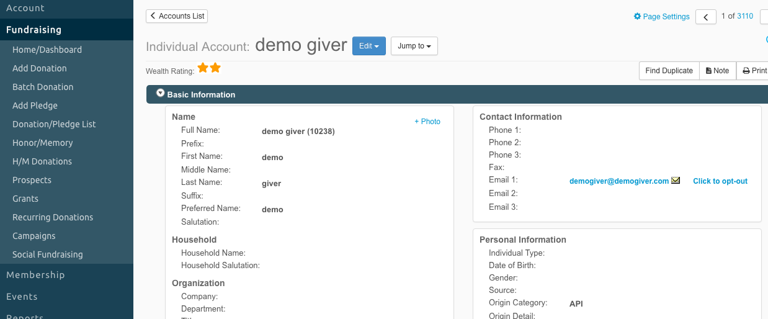The image size is (768, 319).
Task: Select the Fundraising menu section
Action: tap(66, 29)
